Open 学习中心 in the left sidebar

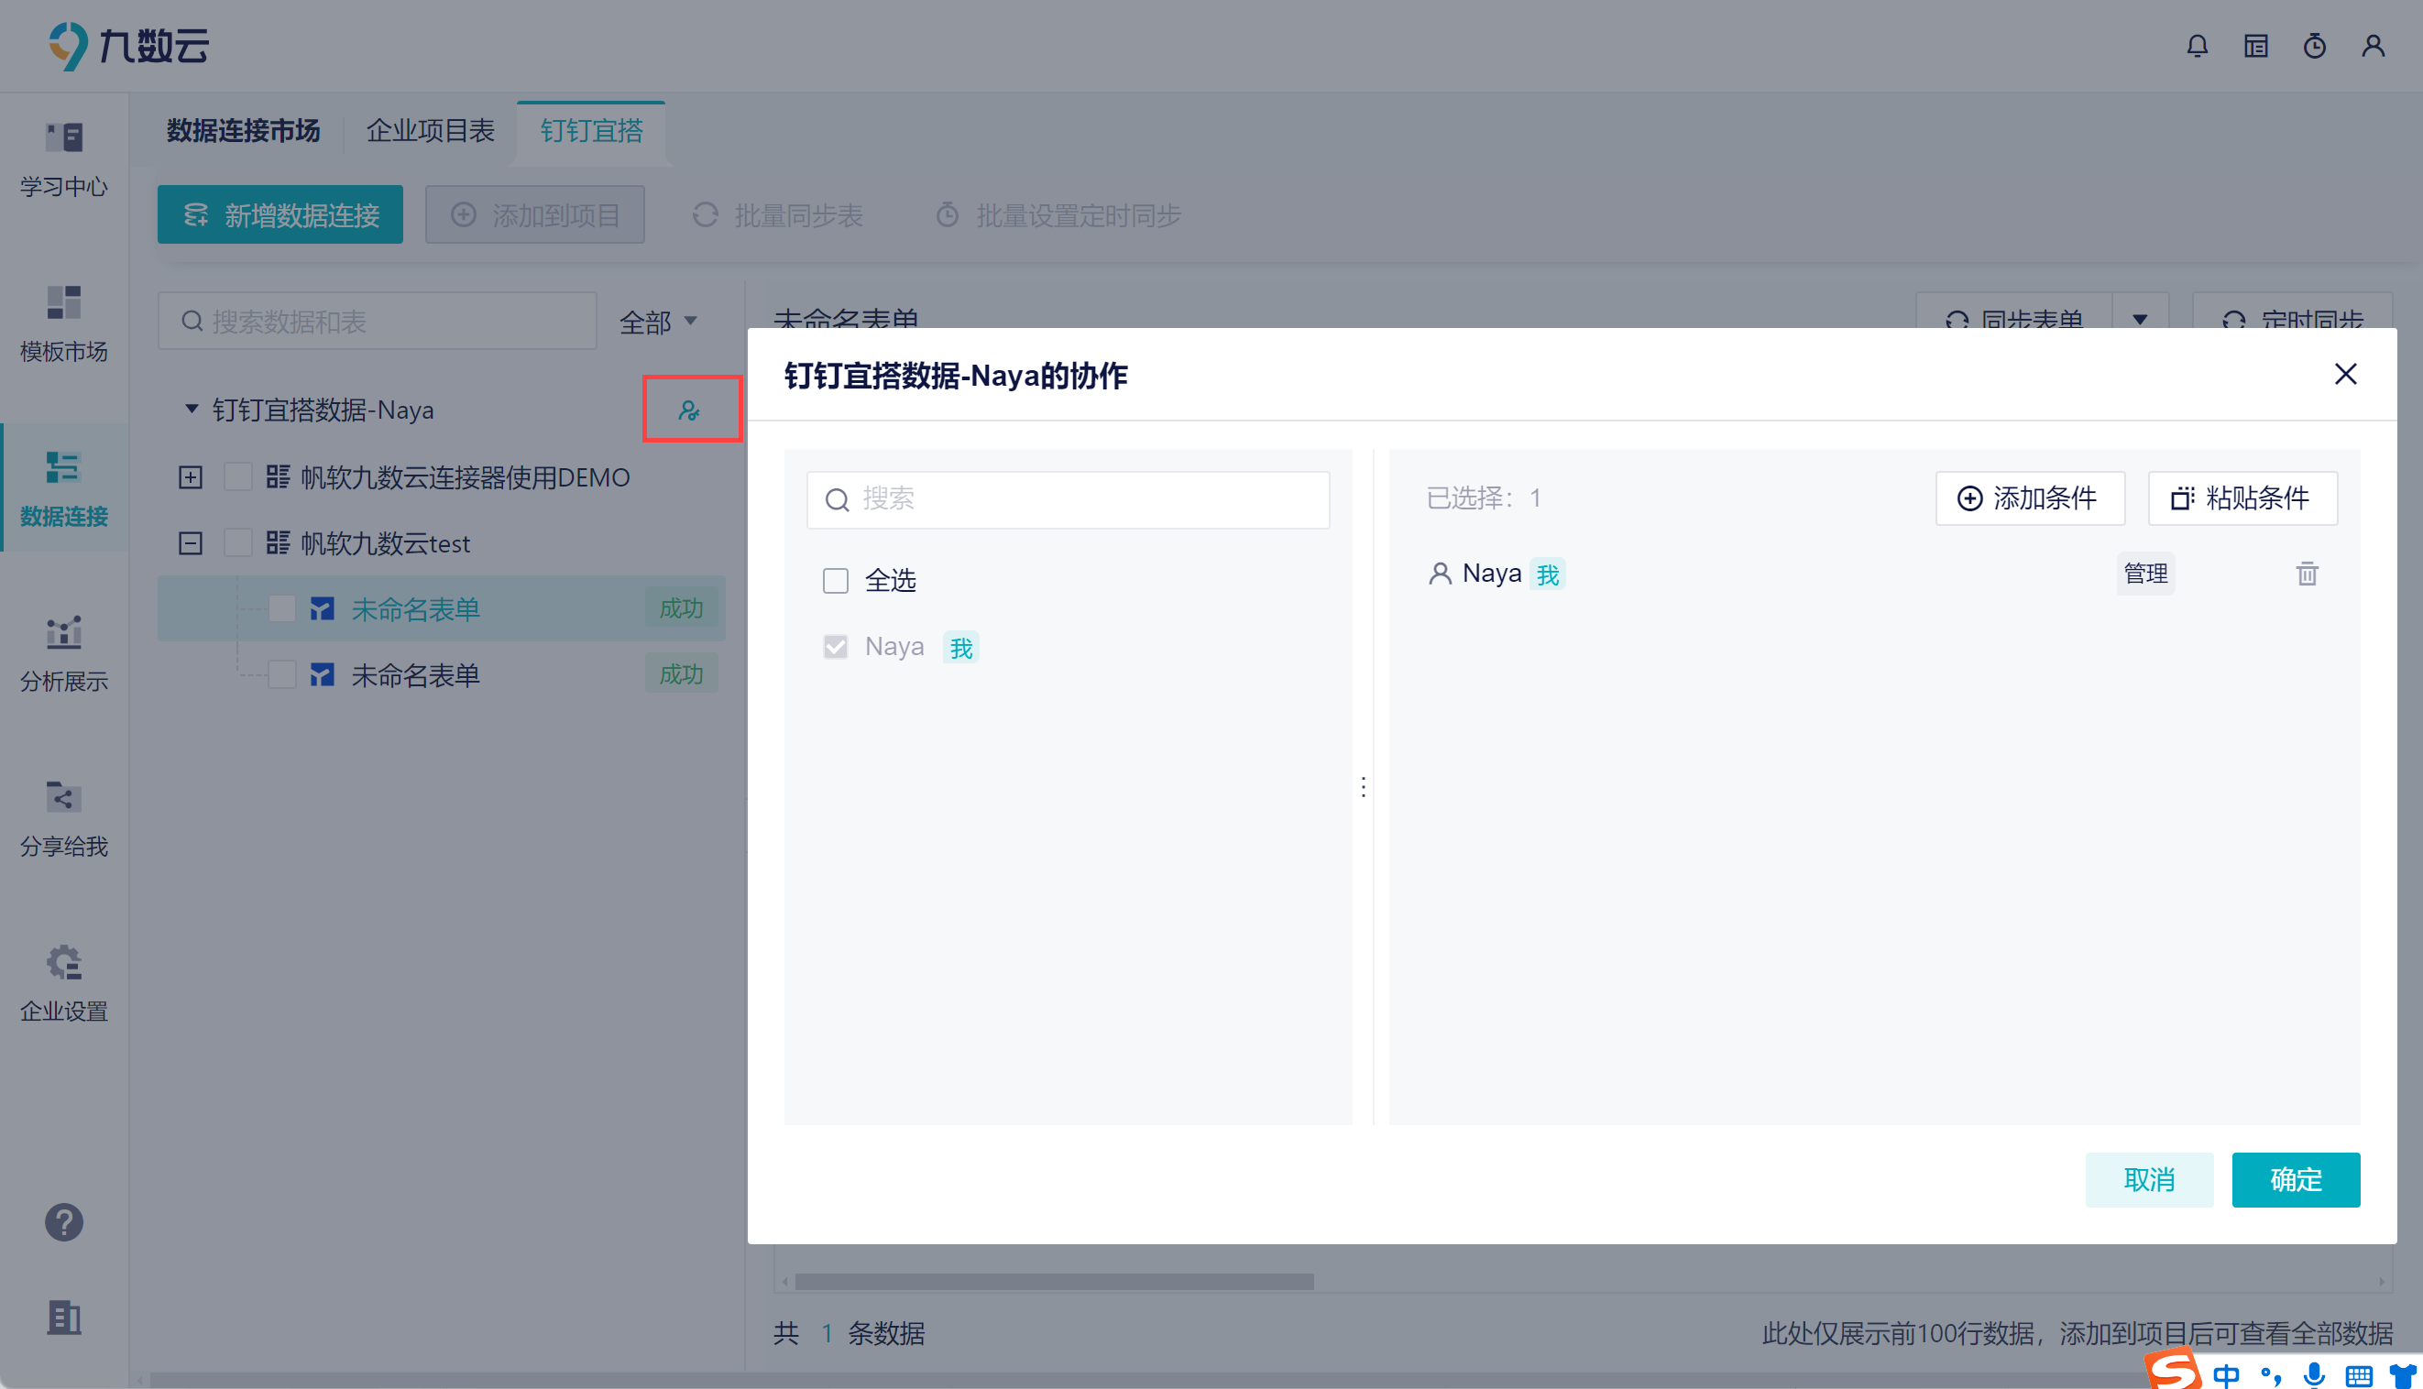pyautogui.click(x=64, y=159)
